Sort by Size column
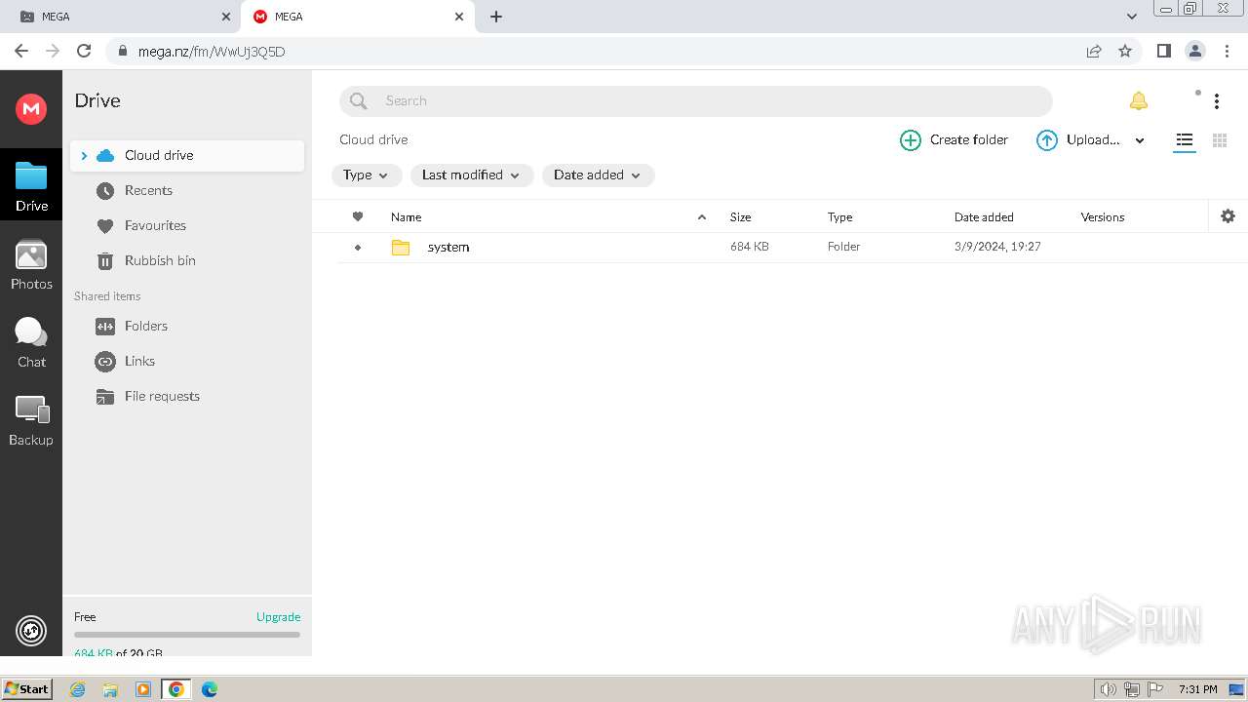Image resolution: width=1248 pixels, height=702 pixels. coord(740,217)
